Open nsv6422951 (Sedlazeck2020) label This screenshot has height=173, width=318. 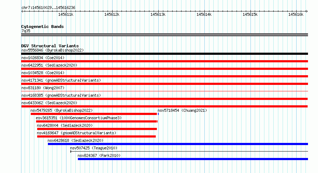[x=49, y=65]
